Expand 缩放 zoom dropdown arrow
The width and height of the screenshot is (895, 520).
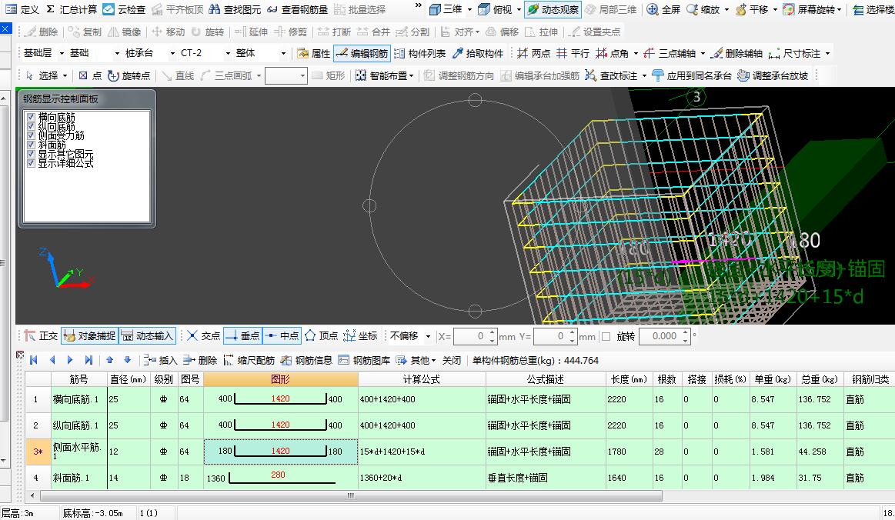(x=726, y=10)
